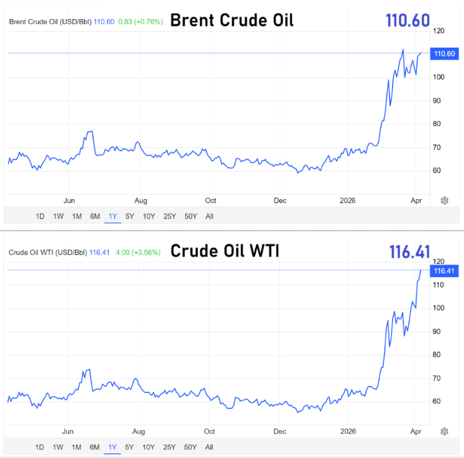This screenshot has width=464, height=458.
Task: Choose 25Y range on WTI chart
Action: tap(169, 447)
